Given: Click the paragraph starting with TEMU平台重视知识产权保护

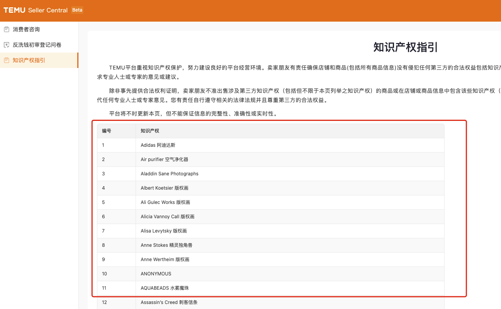Looking at the screenshot, I should (x=299, y=72).
